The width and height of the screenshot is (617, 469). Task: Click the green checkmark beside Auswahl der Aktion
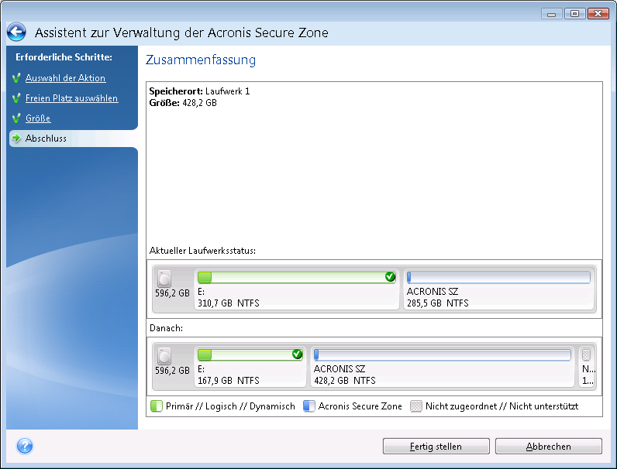click(16, 78)
